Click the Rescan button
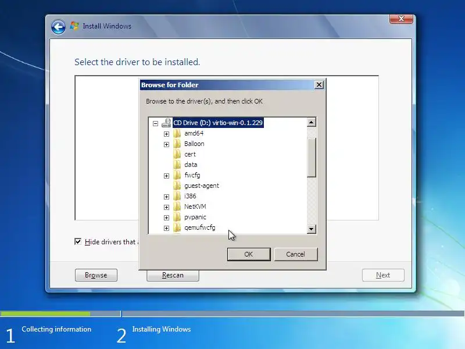465x349 pixels. 173,275
